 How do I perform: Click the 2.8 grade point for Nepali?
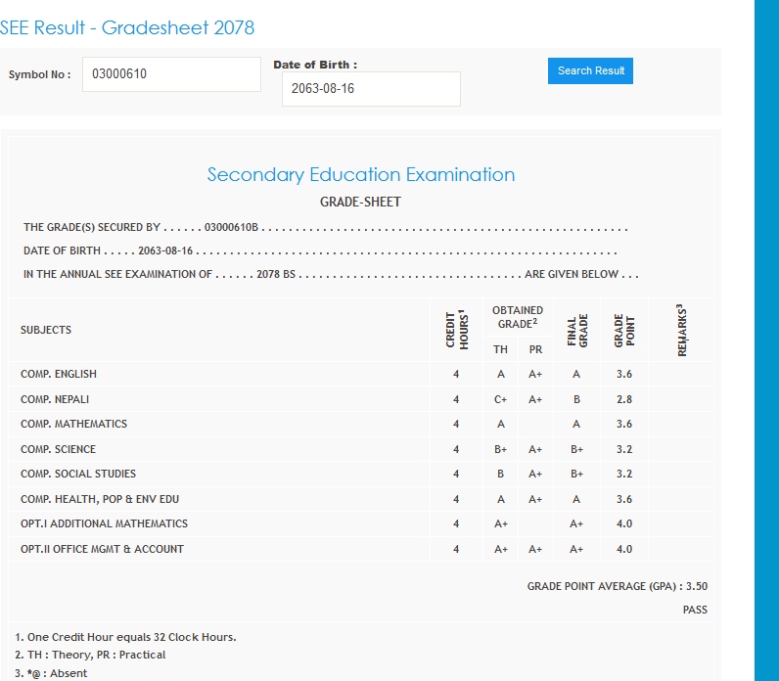[x=624, y=399]
